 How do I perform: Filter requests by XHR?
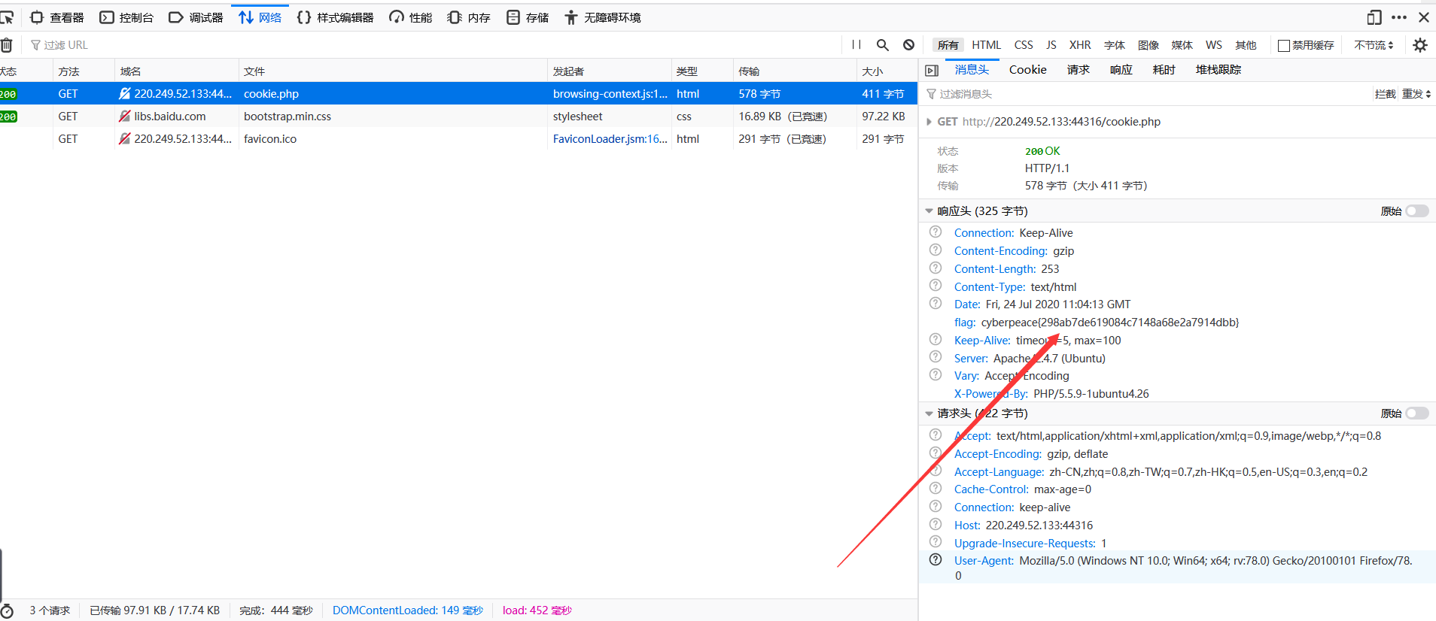coord(1080,45)
